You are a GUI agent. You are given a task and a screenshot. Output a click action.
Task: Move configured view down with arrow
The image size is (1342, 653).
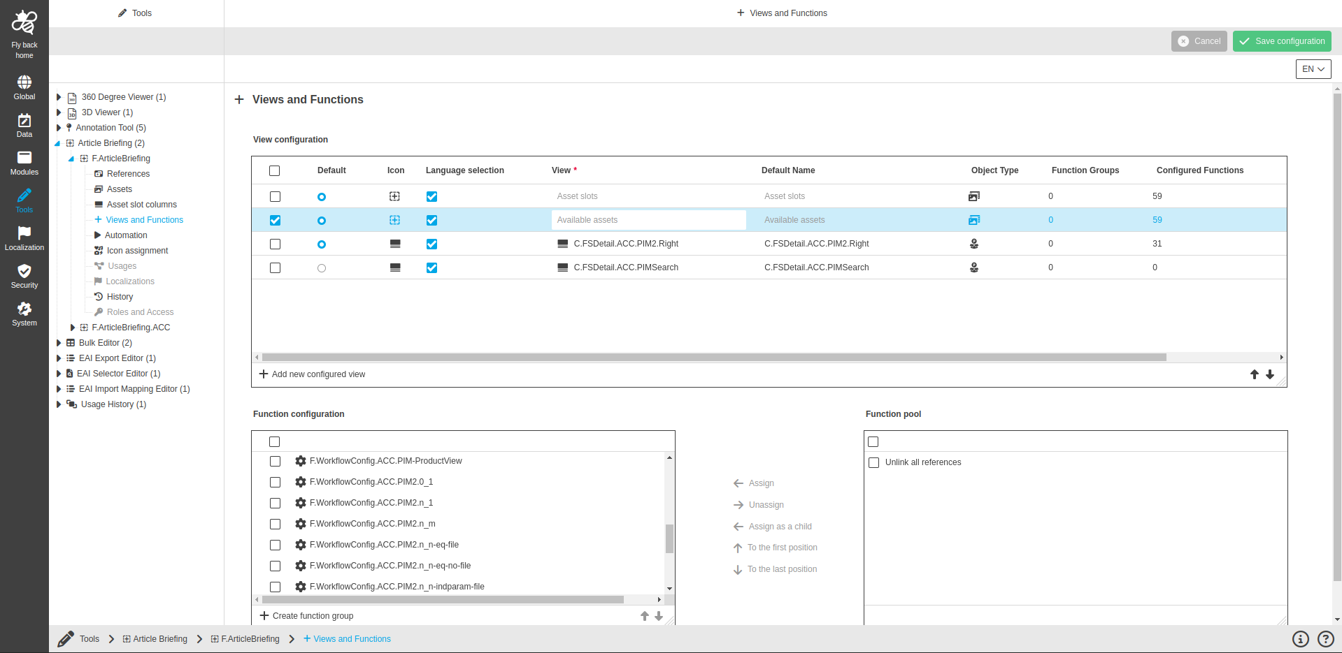click(x=1270, y=374)
